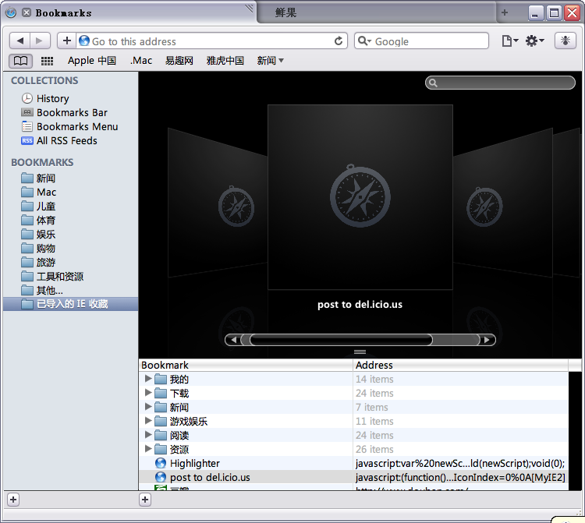The height and width of the screenshot is (523, 585).
Task: Click the center Cover Flow preview
Action: click(360, 197)
